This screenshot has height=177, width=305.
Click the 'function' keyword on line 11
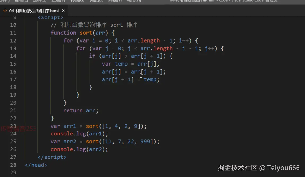[x=63, y=33]
